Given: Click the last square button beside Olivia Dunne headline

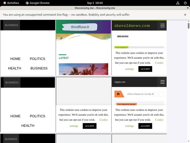Looking at the screenshot, I should click(161, 94).
